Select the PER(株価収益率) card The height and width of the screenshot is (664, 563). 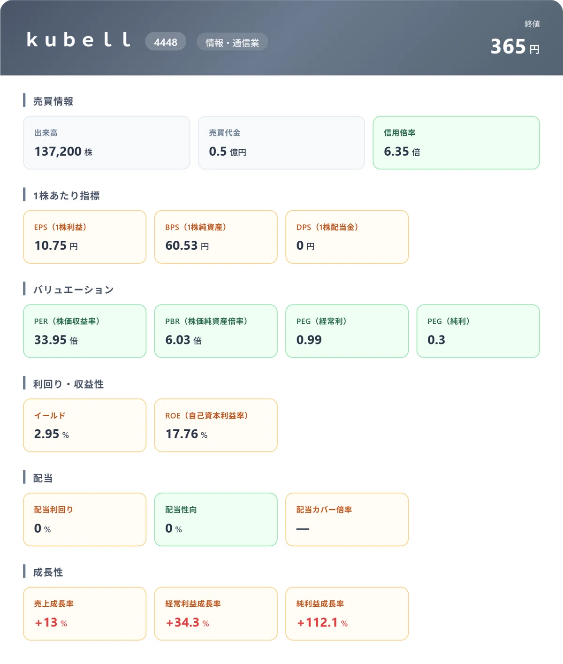point(85,331)
